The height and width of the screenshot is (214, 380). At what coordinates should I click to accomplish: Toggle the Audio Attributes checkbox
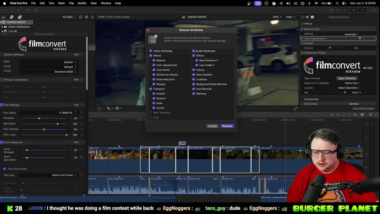point(194,51)
